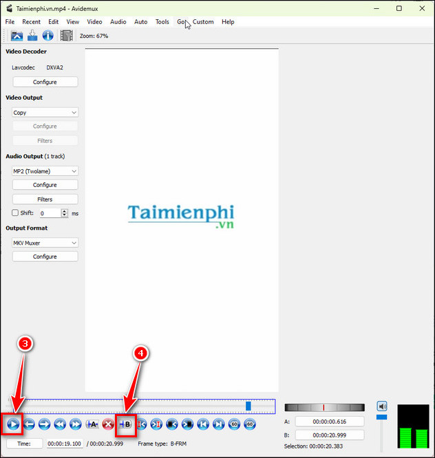Click the Save Video toolbar icon
This screenshot has width=435, height=458.
[x=32, y=36]
